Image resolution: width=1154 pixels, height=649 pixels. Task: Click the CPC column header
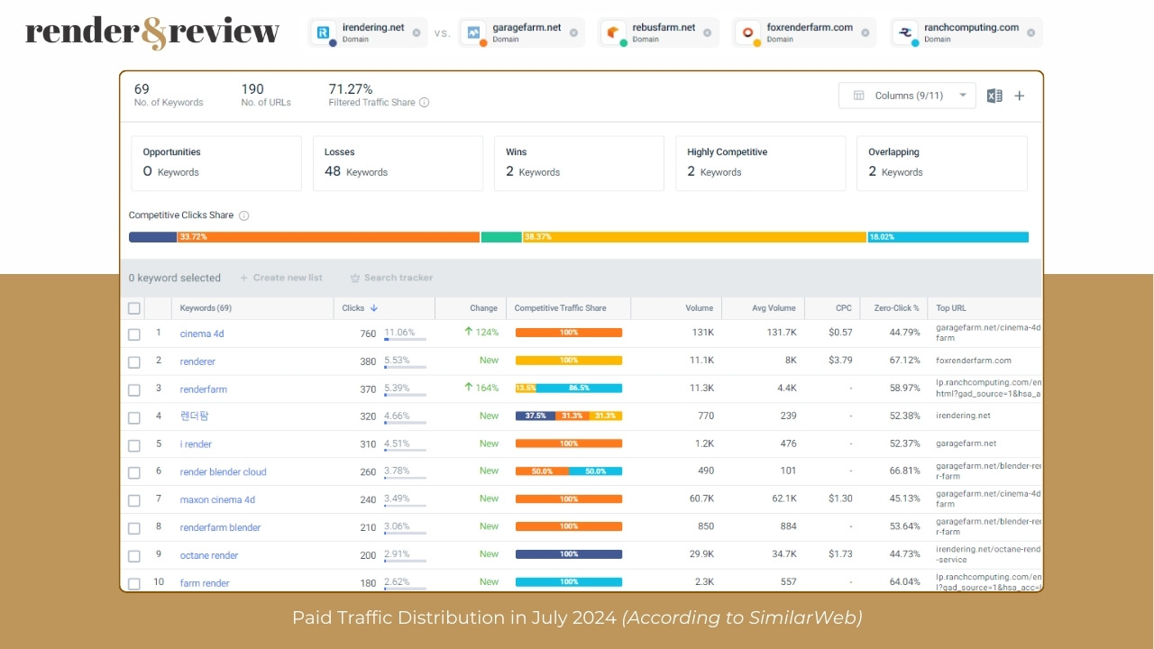(x=843, y=308)
